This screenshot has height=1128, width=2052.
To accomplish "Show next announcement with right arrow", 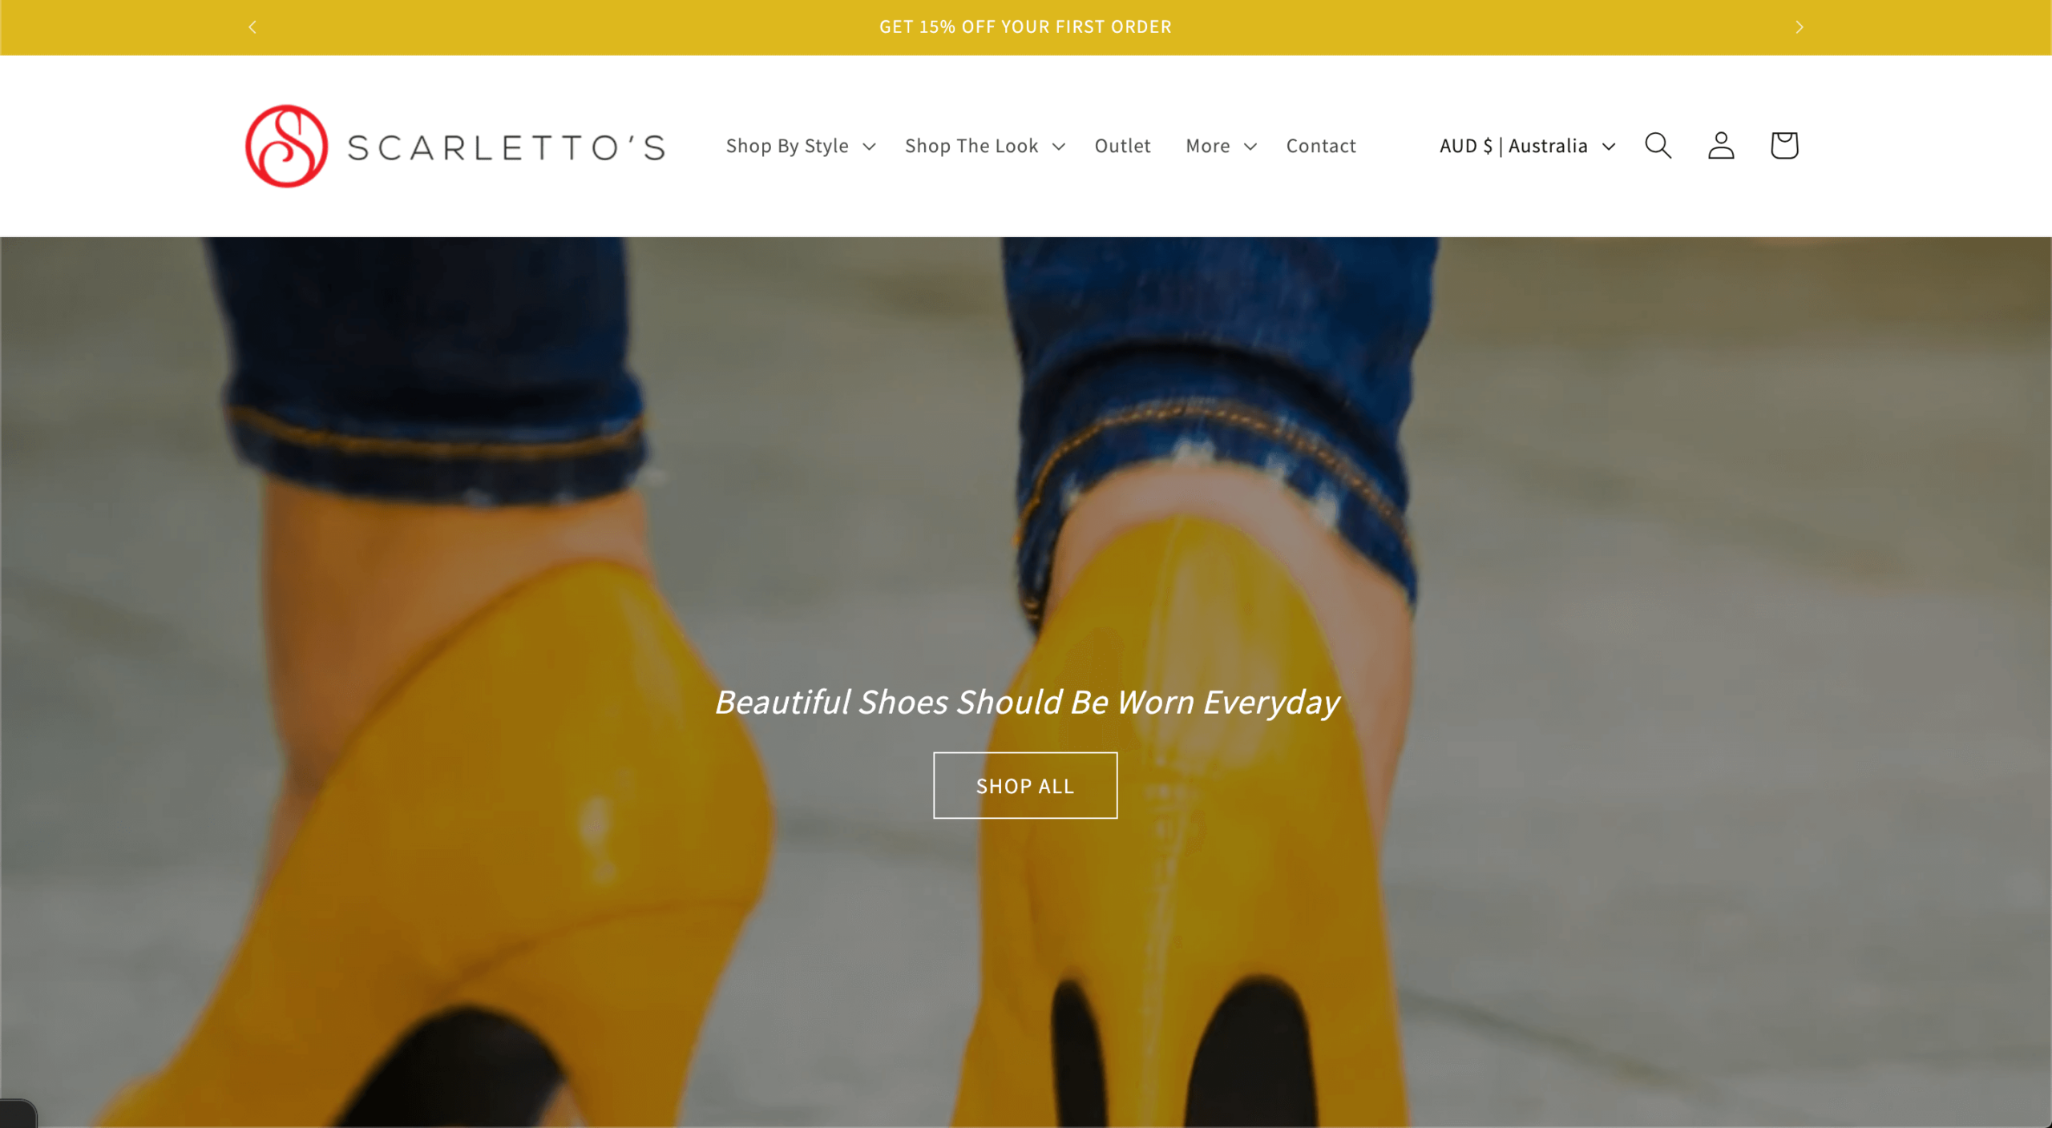I will [x=1800, y=27].
